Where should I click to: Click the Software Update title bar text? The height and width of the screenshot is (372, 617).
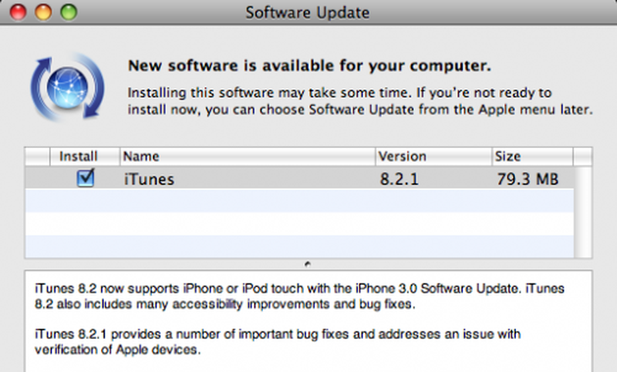point(308,12)
